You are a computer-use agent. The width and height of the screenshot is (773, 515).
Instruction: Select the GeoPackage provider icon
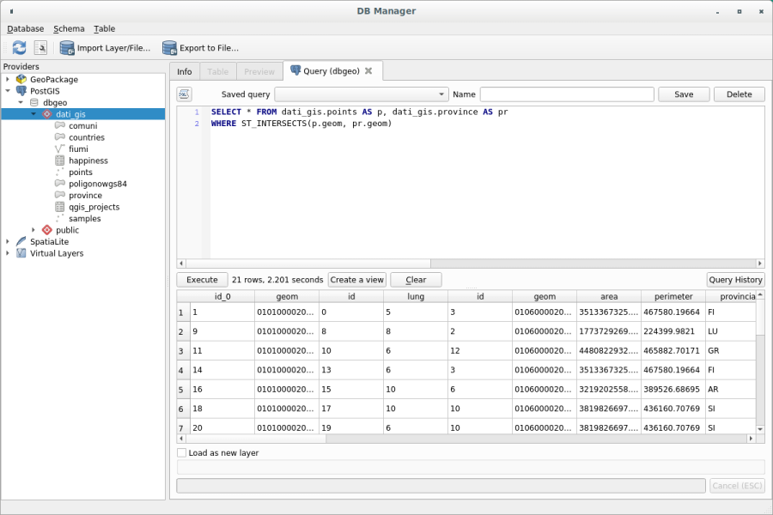20,79
